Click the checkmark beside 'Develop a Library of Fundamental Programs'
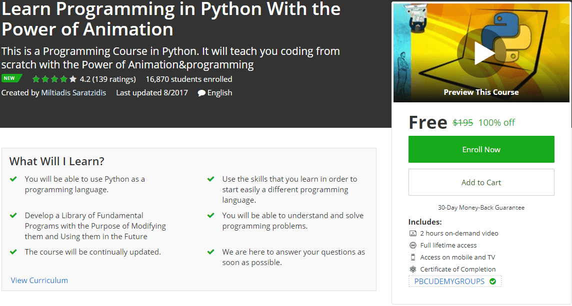Image resolution: width=572 pixels, height=306 pixels. coord(13,216)
